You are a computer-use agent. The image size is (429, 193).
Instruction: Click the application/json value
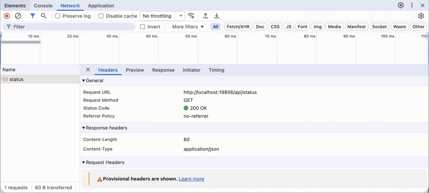(x=201, y=149)
